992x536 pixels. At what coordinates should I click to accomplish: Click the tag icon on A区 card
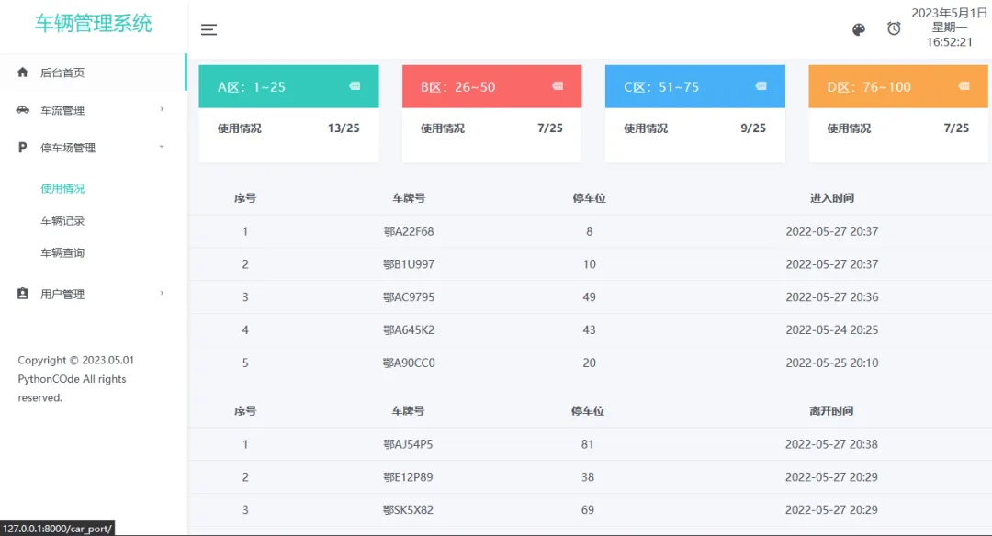[x=355, y=86]
